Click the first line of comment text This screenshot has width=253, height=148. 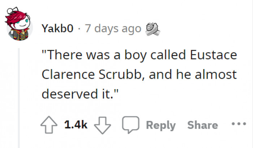139,56
